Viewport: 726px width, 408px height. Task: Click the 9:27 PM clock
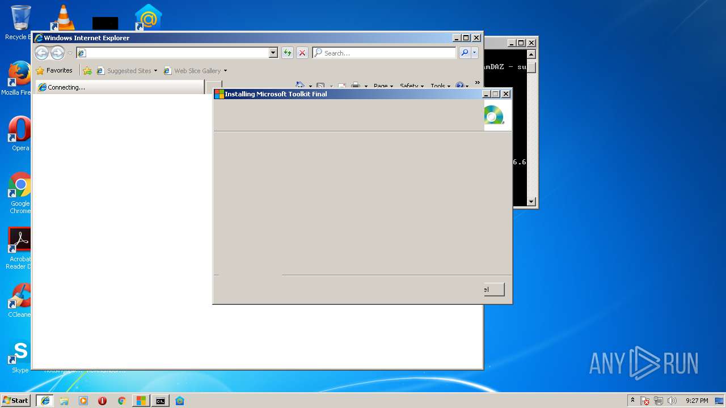tap(697, 401)
